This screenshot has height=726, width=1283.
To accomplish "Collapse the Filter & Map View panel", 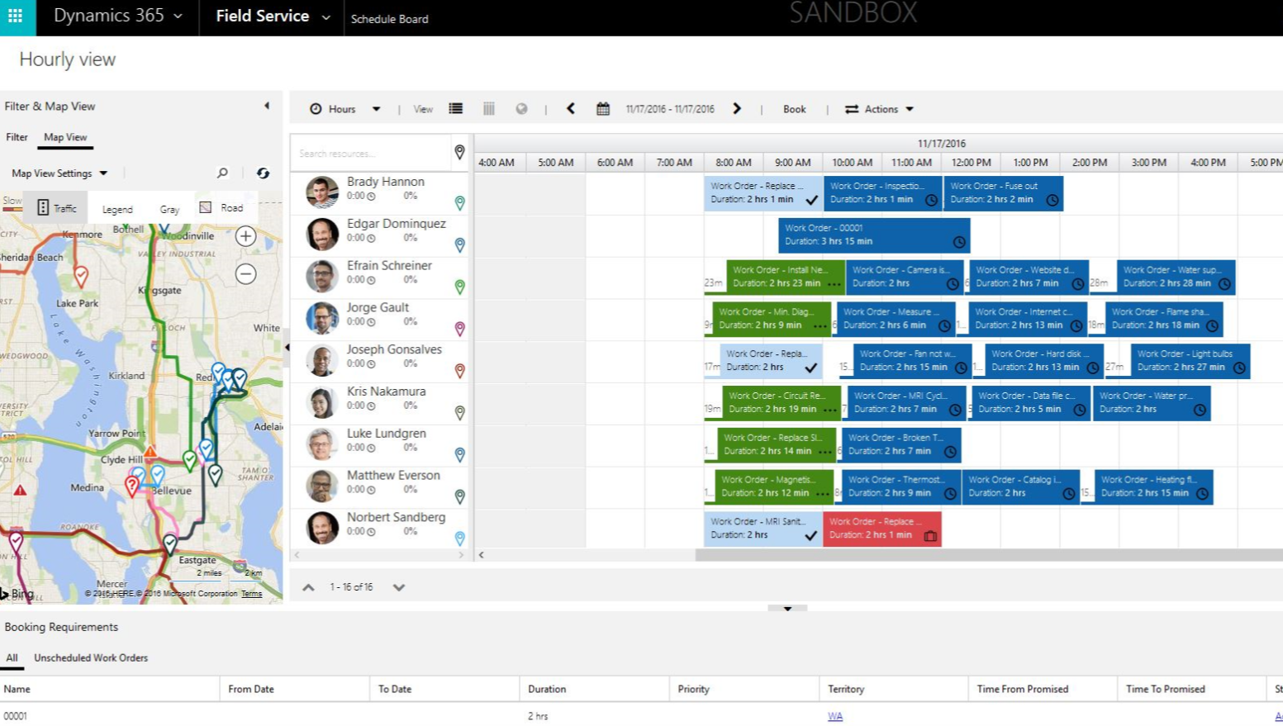I will (x=267, y=106).
